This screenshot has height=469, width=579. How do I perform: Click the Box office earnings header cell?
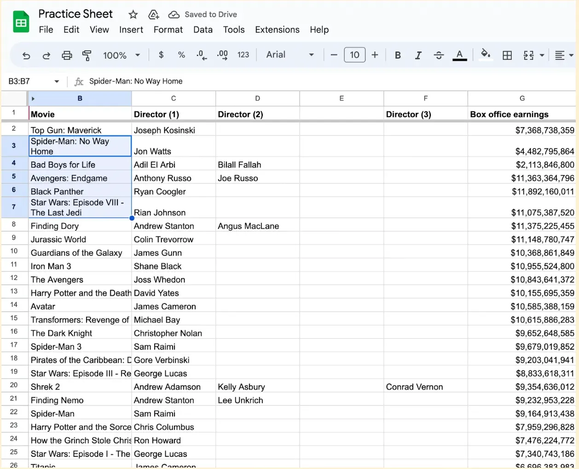point(522,114)
